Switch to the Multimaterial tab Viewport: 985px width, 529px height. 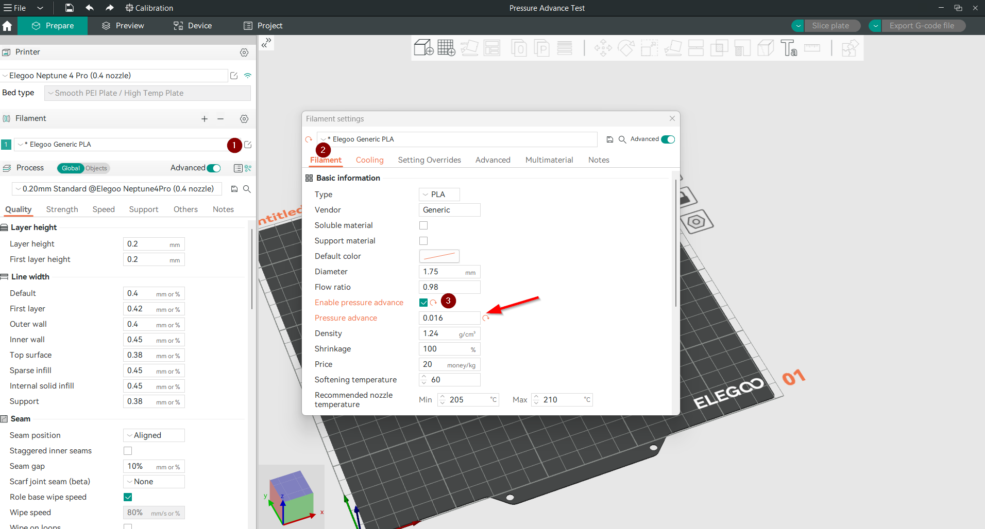tap(549, 160)
